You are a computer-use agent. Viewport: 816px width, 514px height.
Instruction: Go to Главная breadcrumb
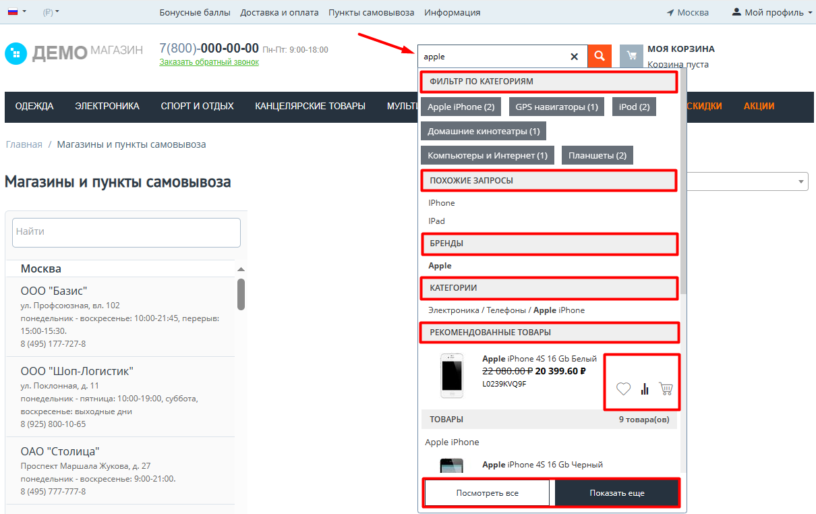(24, 144)
